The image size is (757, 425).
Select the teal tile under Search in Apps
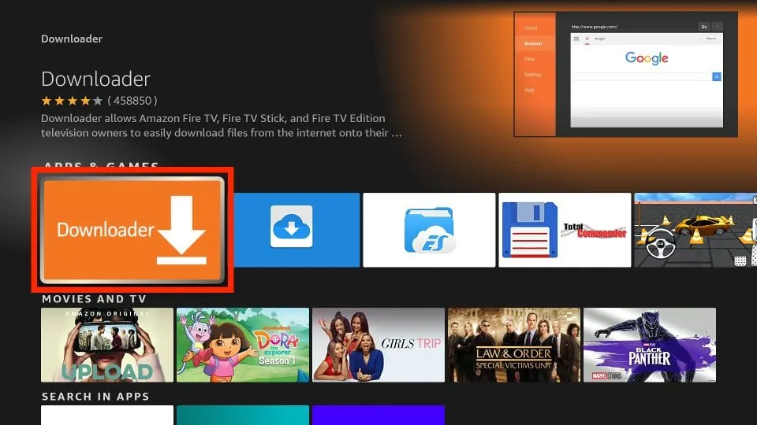[243, 415]
